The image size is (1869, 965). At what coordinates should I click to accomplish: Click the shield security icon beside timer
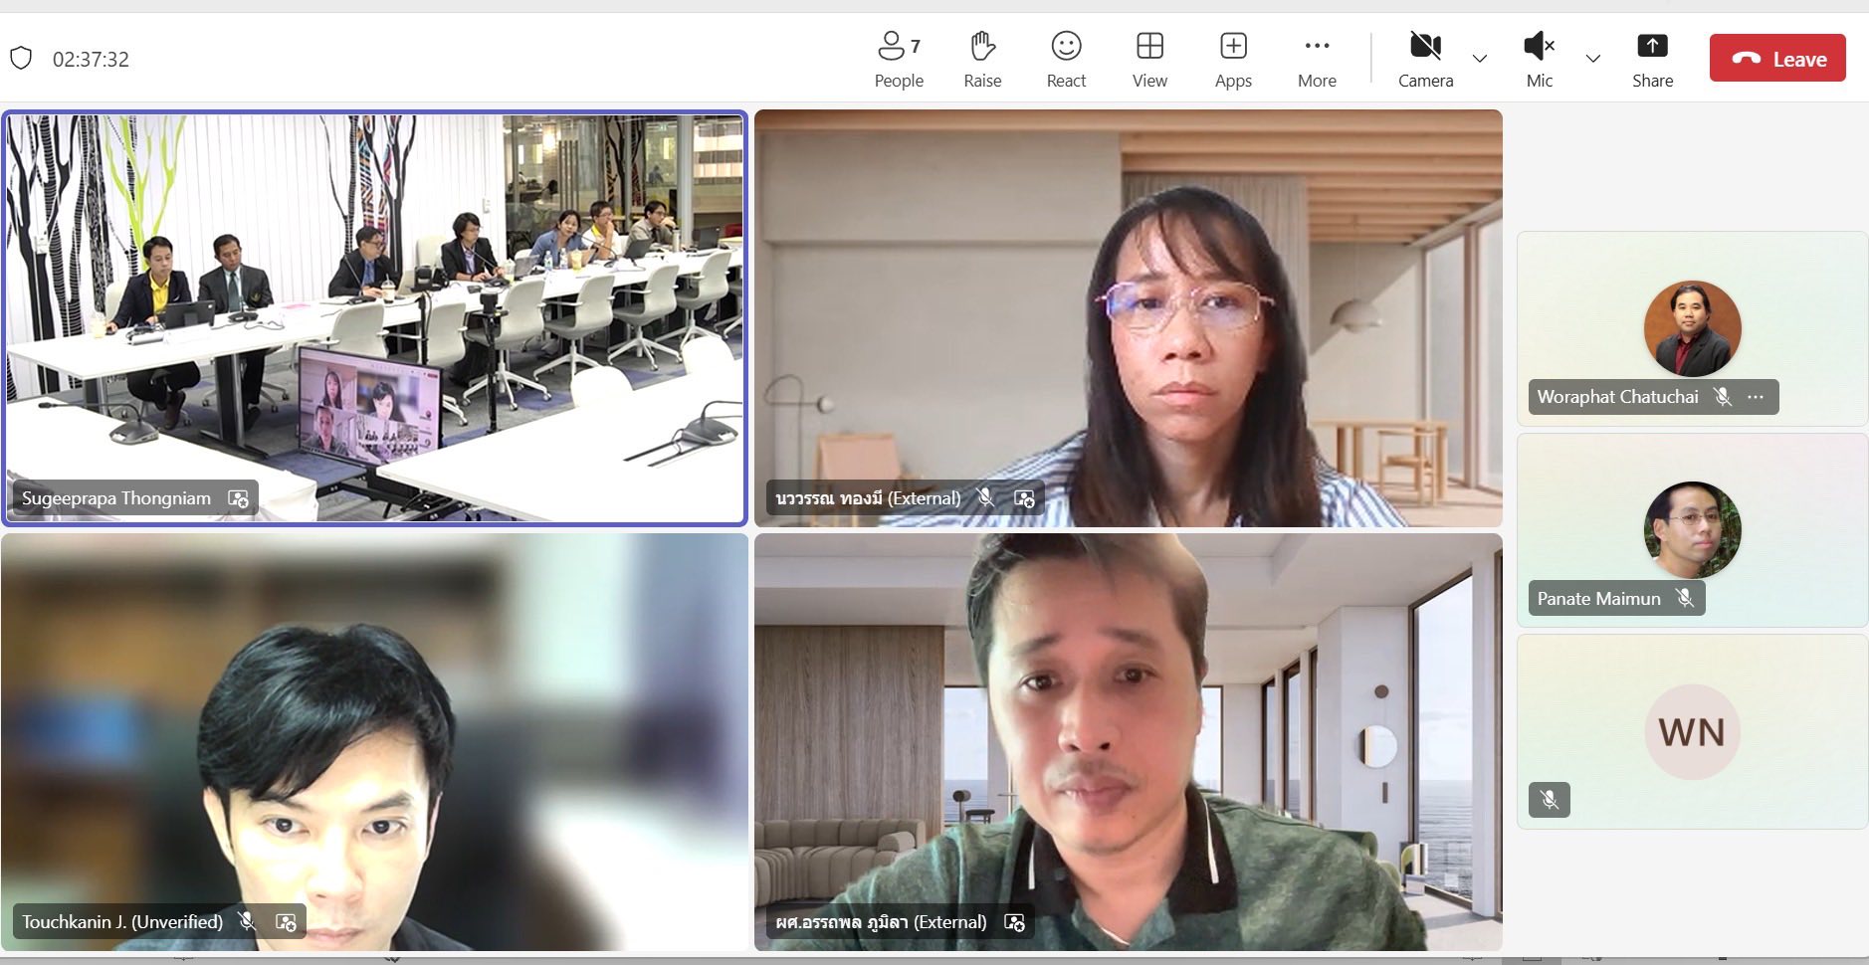[21, 59]
